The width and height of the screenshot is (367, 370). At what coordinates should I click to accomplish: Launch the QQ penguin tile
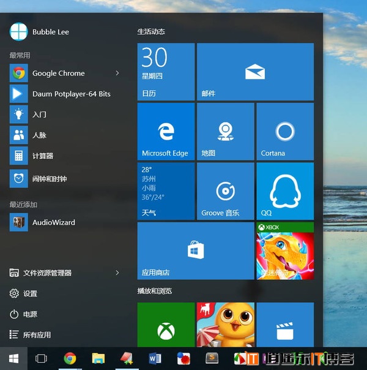pos(285,191)
